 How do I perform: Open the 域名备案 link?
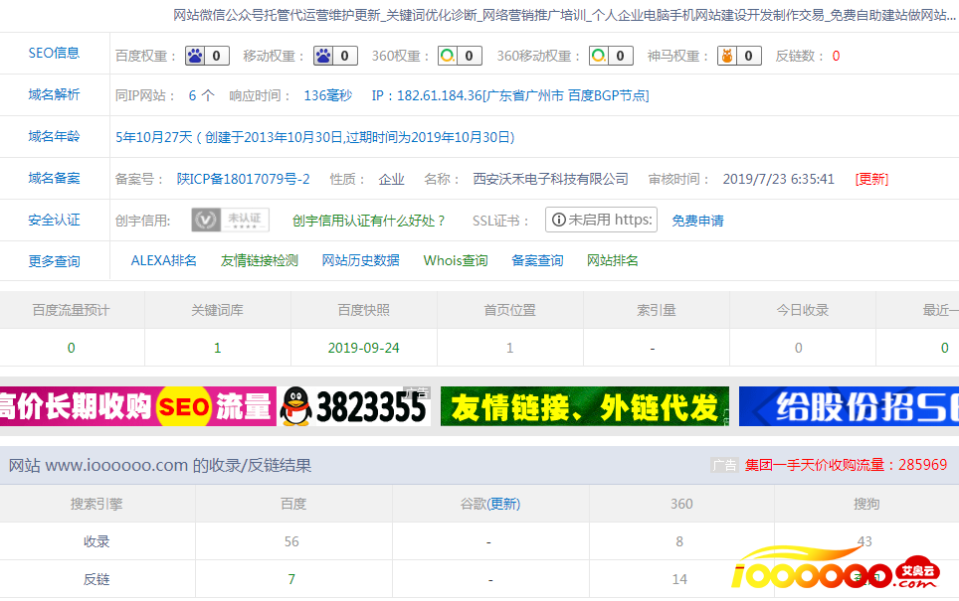[x=54, y=179]
